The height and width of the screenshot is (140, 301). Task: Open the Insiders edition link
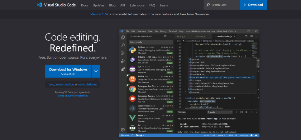tap(64, 84)
